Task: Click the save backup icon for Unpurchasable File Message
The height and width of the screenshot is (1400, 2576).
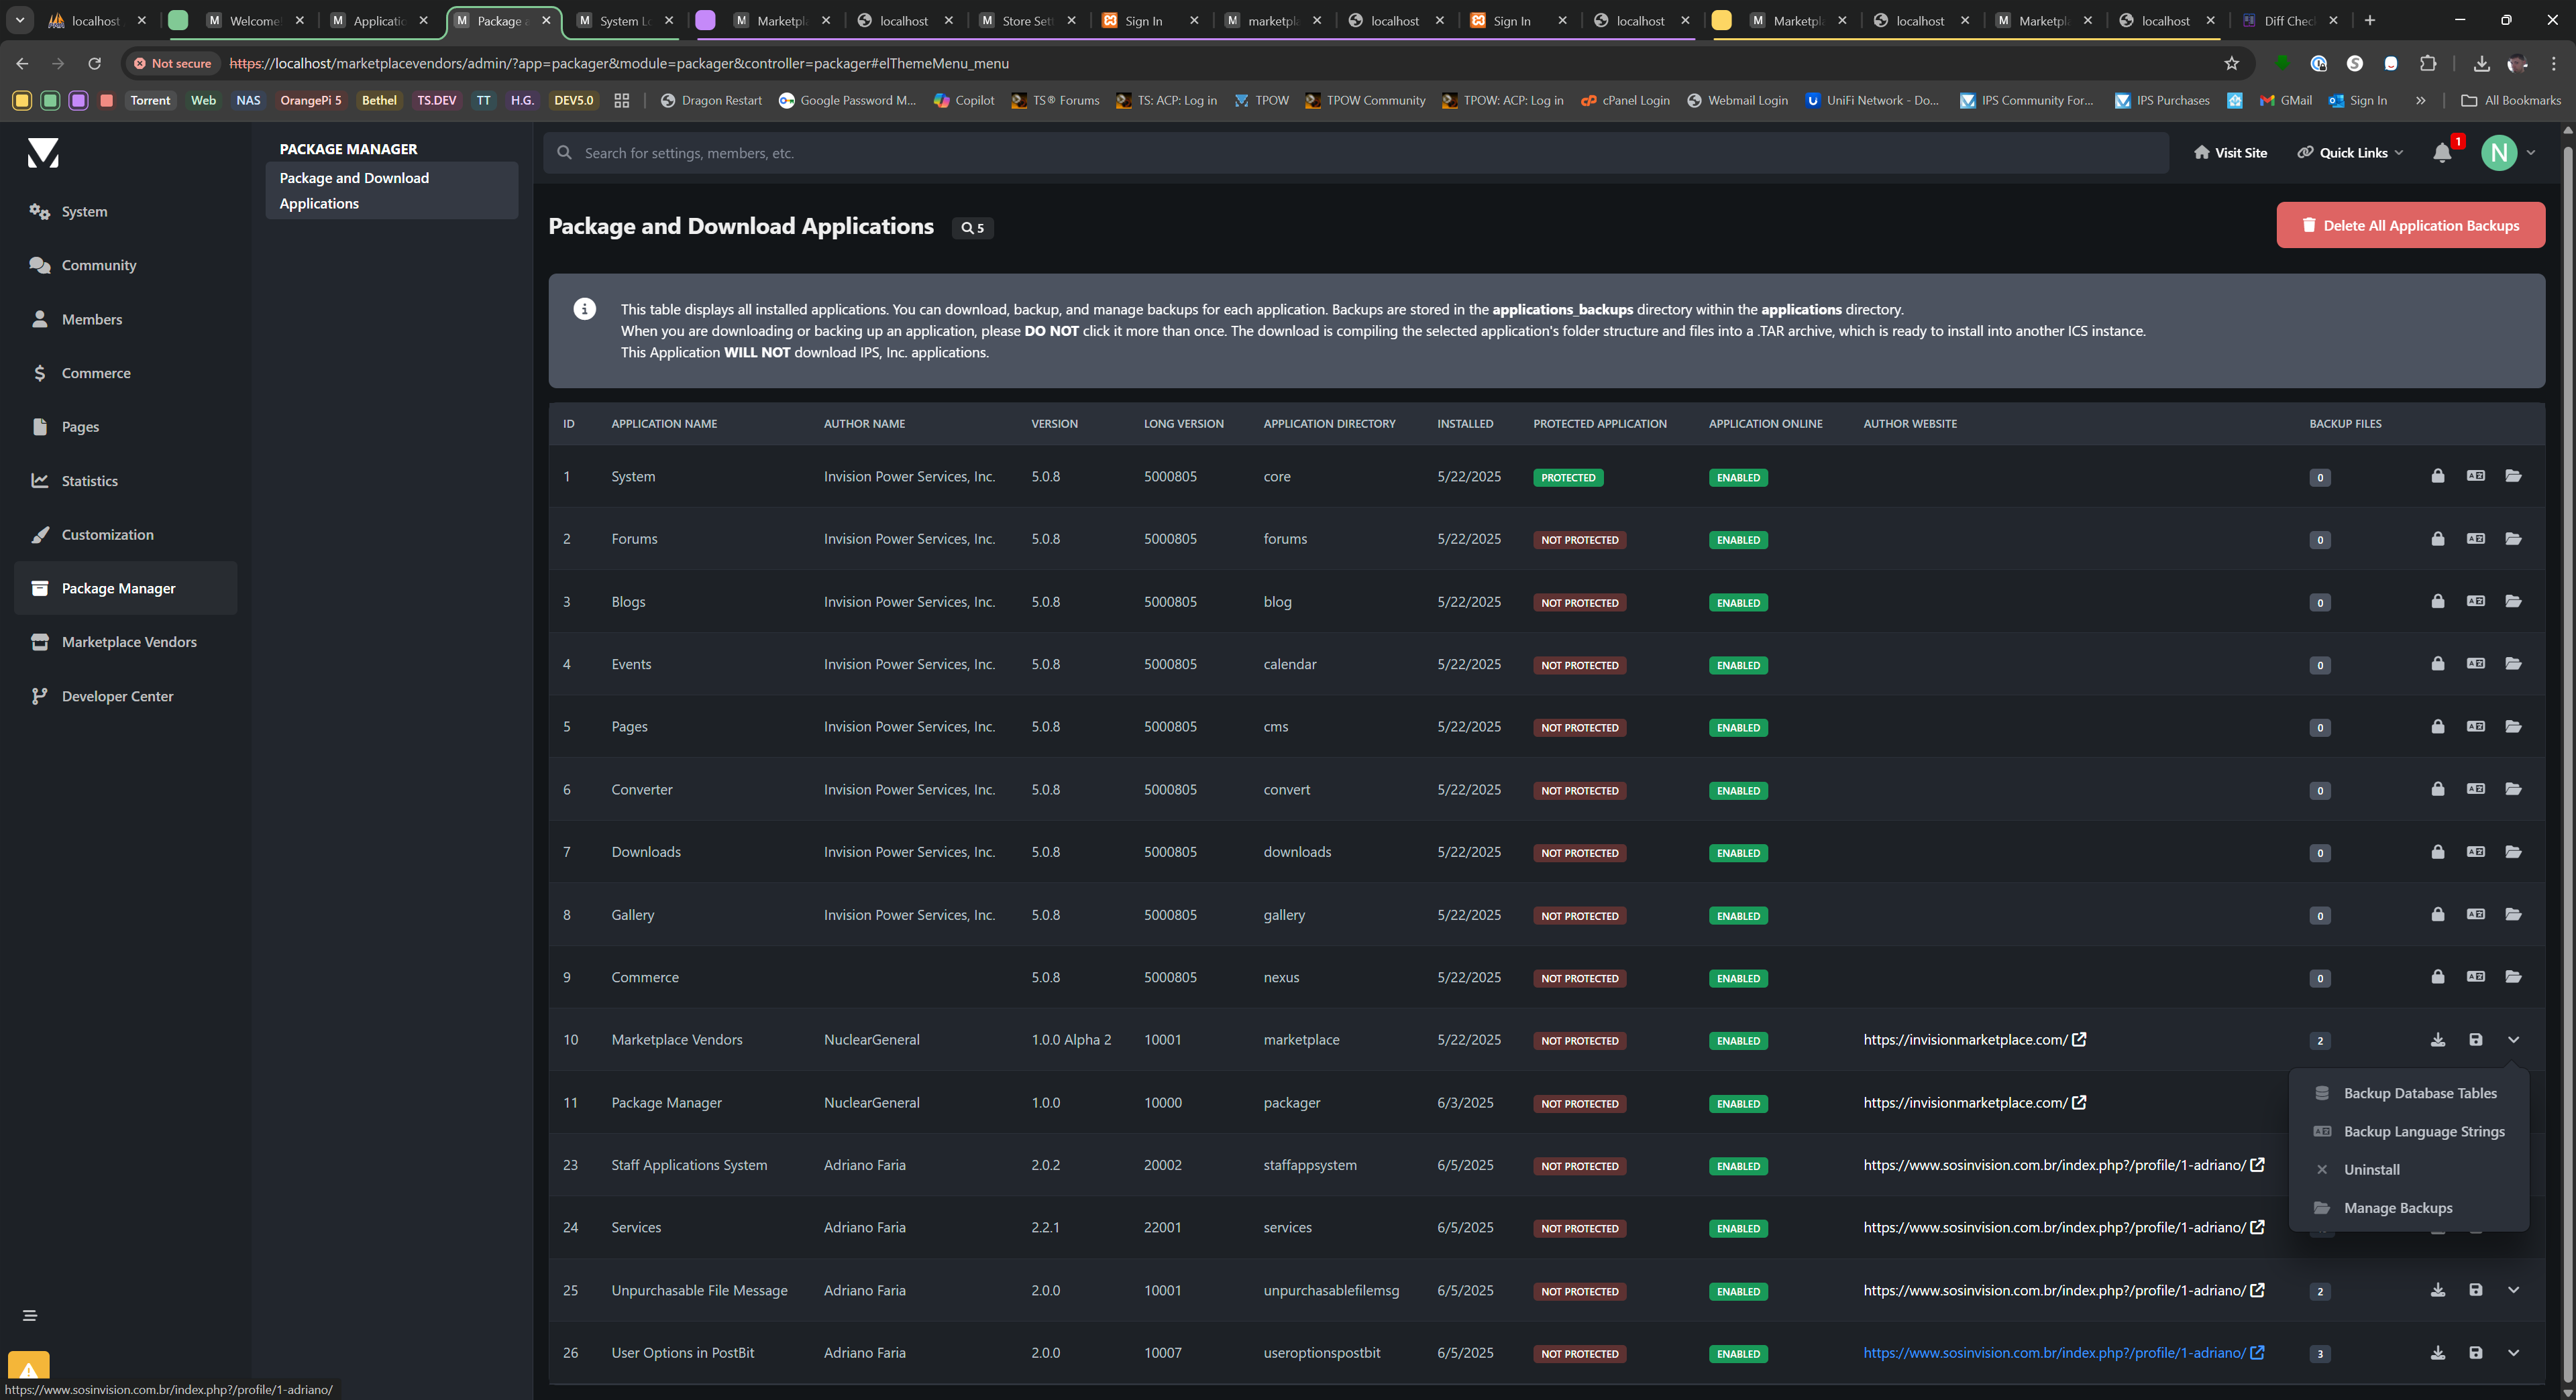Action: tap(2475, 1290)
